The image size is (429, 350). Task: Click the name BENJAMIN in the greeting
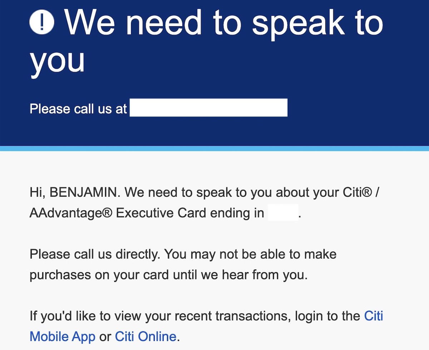point(85,192)
